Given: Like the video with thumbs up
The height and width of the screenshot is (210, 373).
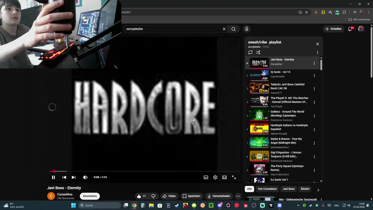Looking at the screenshot, I should tap(142, 196).
